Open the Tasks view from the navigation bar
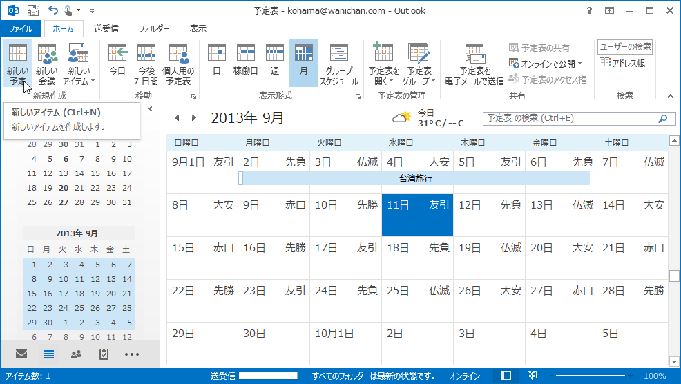 point(104,354)
